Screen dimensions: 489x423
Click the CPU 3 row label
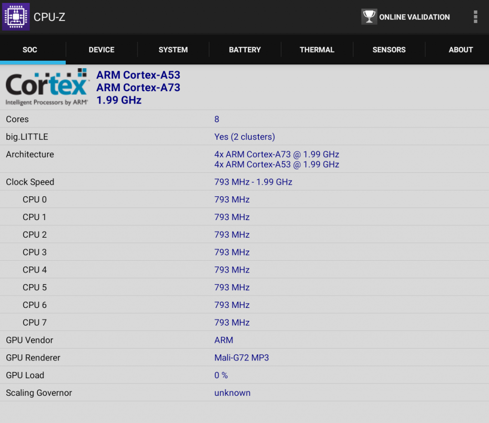pyautogui.click(x=34, y=252)
